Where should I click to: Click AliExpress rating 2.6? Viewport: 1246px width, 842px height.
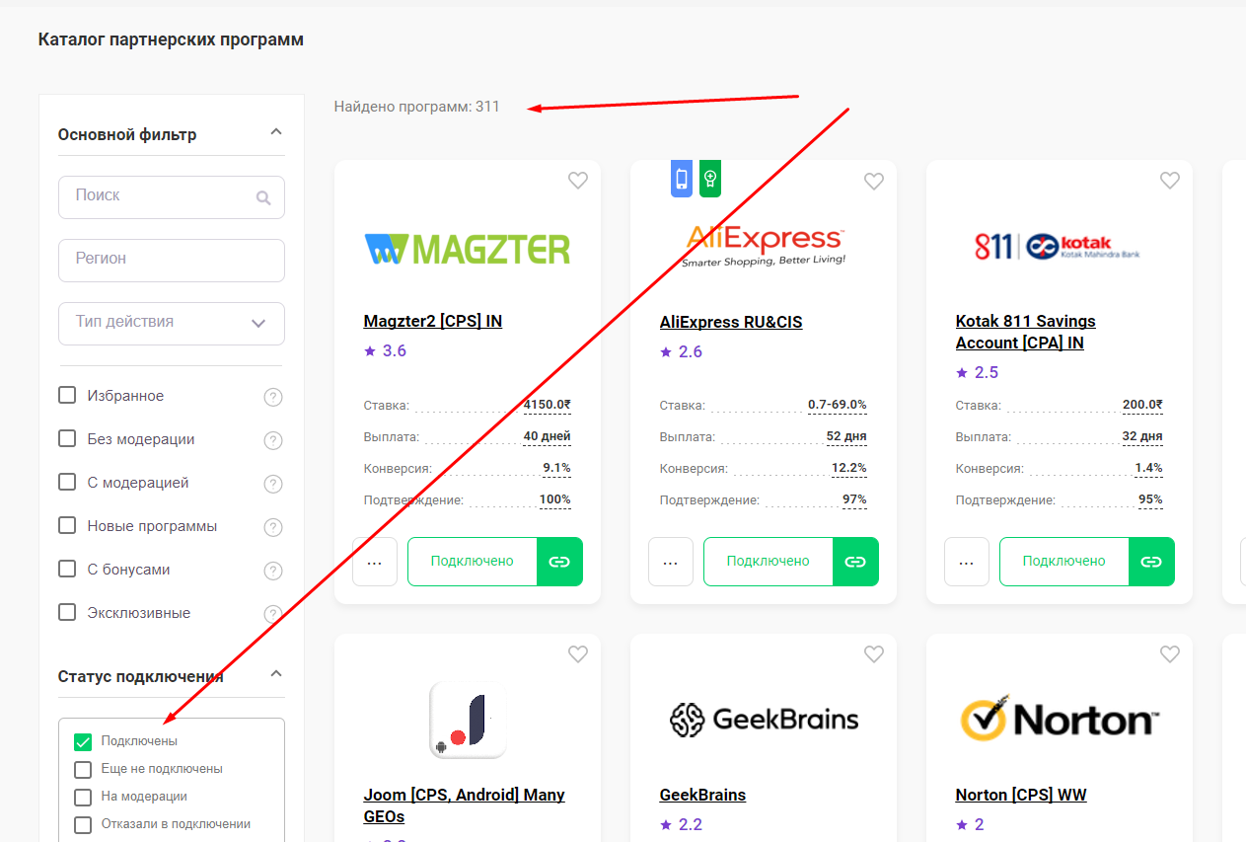pyautogui.click(x=681, y=351)
